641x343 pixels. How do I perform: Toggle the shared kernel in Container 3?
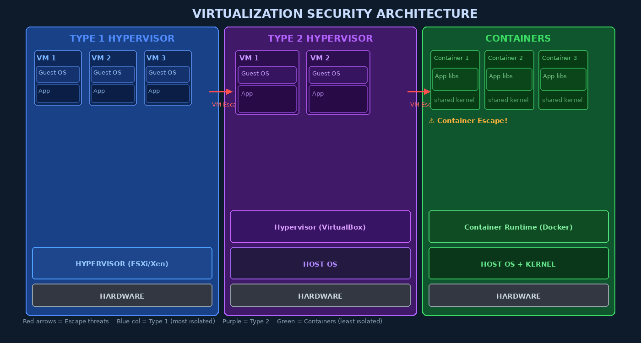point(562,100)
